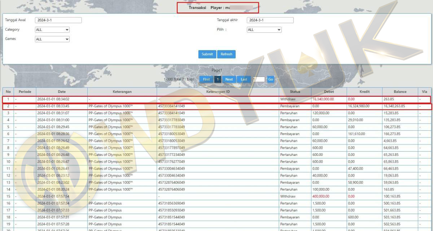Click the Kredit column header
Viewport: 433px width, 231px height.
pos(364,92)
